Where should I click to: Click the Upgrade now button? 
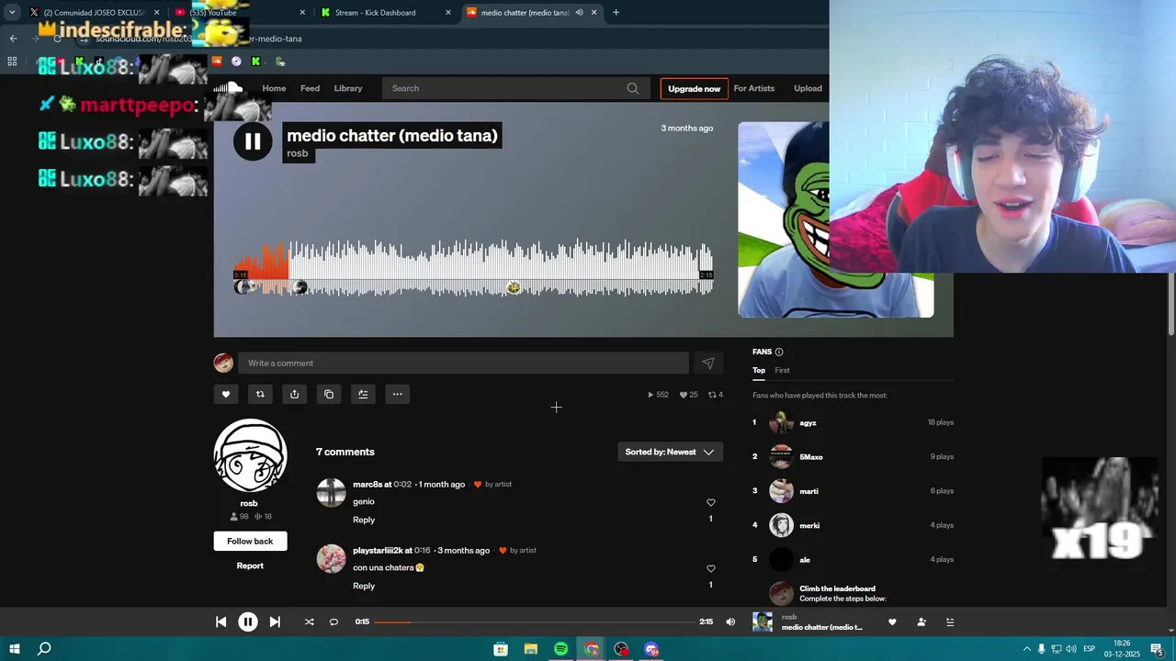pyautogui.click(x=695, y=88)
